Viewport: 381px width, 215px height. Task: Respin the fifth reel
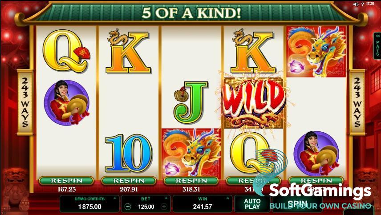point(316,181)
